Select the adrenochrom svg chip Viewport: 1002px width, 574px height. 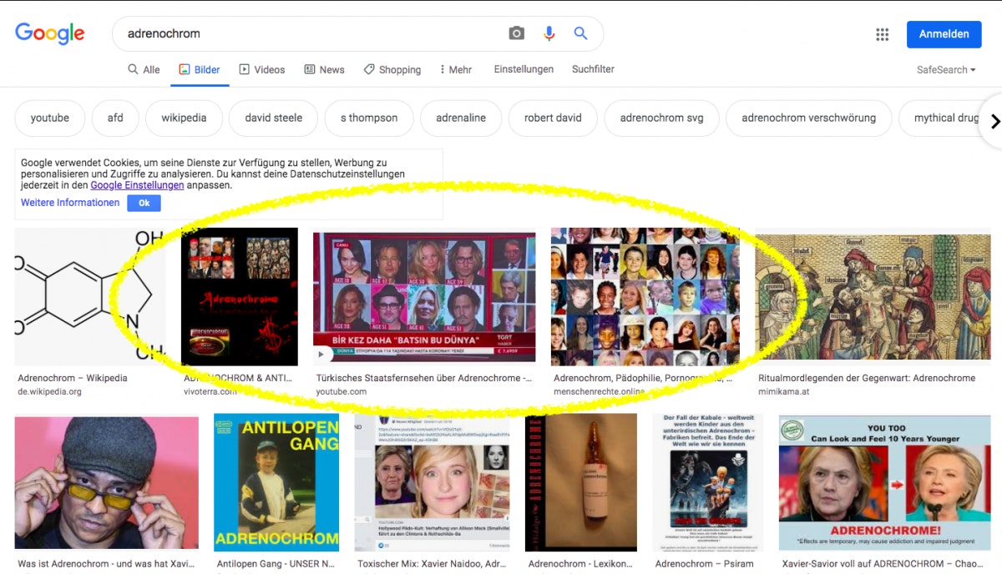[661, 118]
